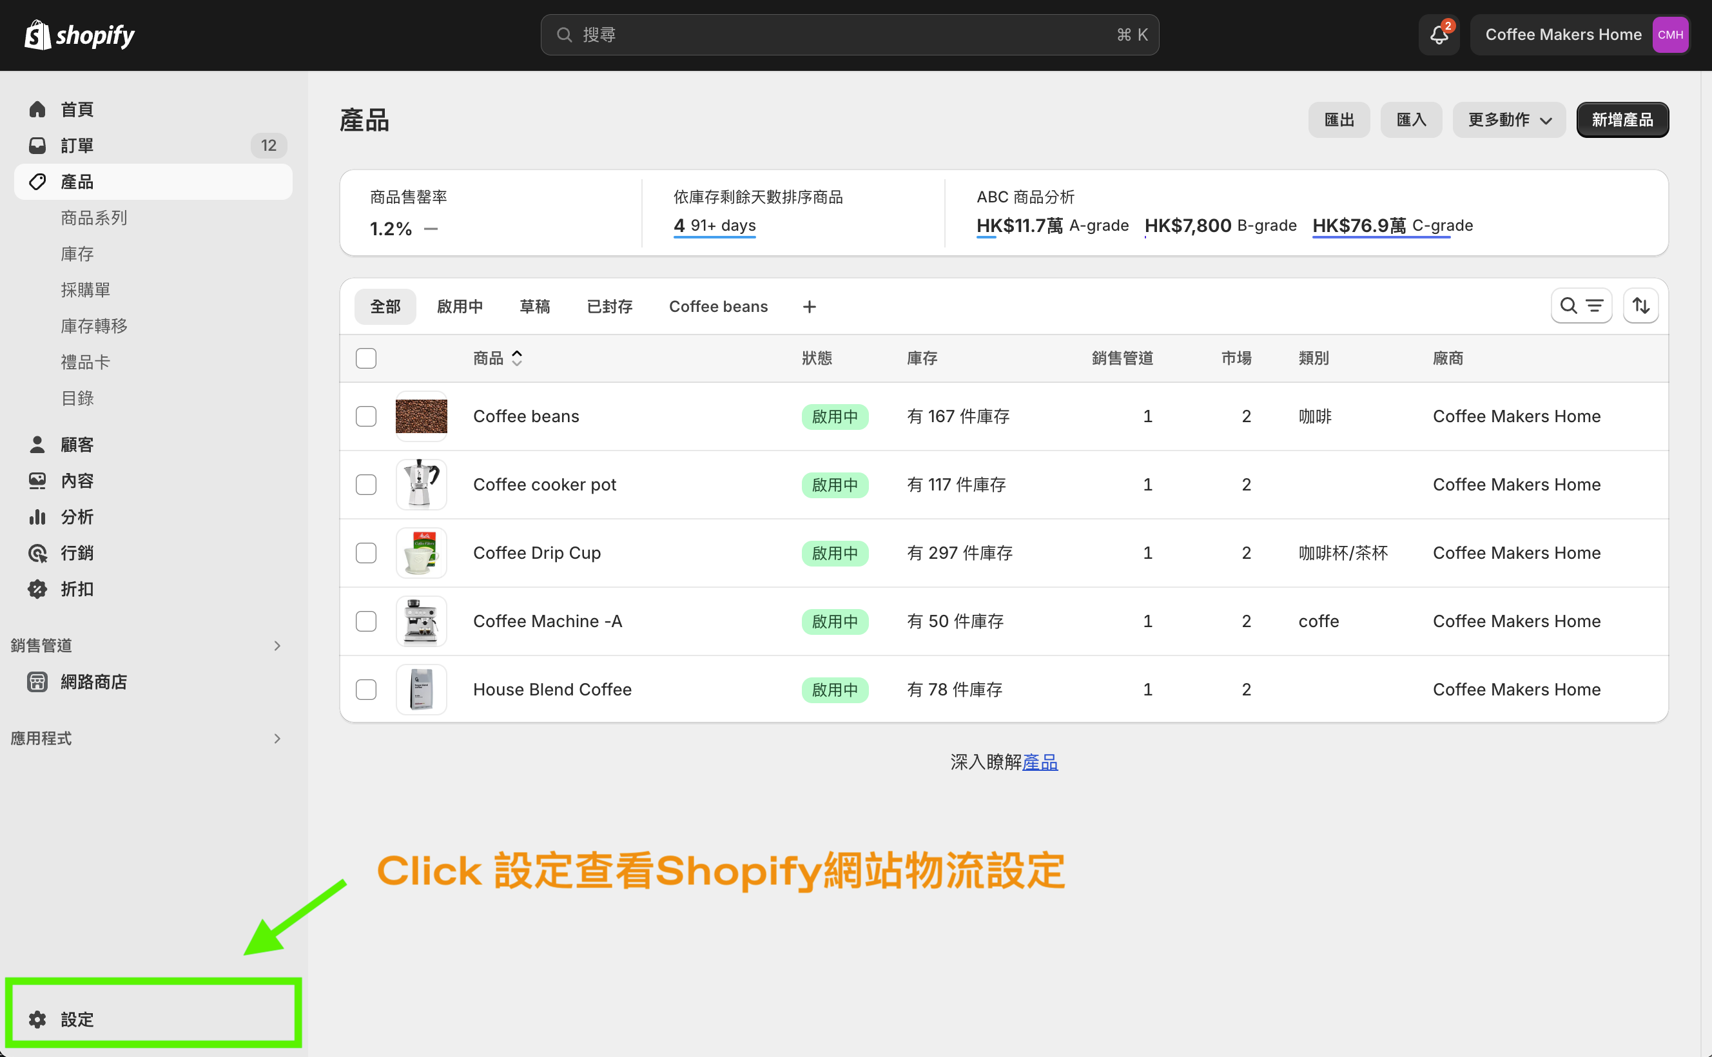Open the 4 91+ days inventory link

(x=714, y=226)
